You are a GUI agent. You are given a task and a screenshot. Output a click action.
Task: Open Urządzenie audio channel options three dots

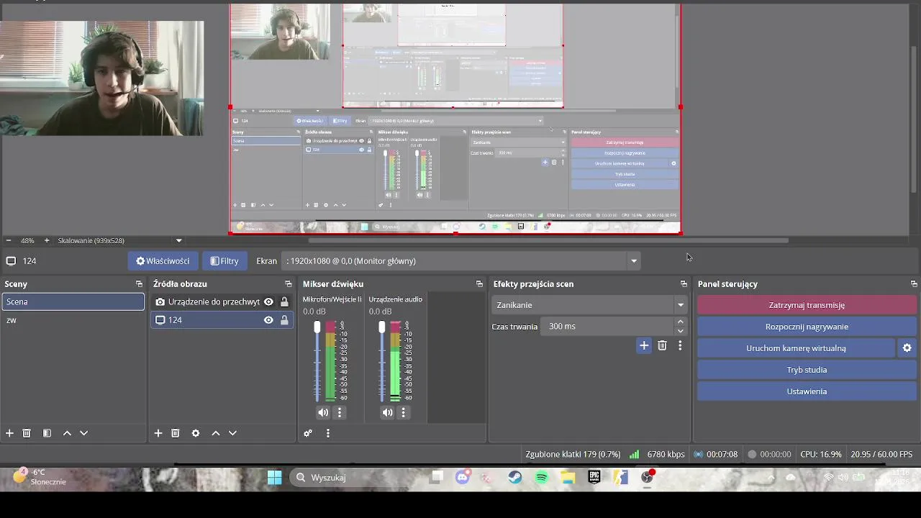click(x=403, y=412)
